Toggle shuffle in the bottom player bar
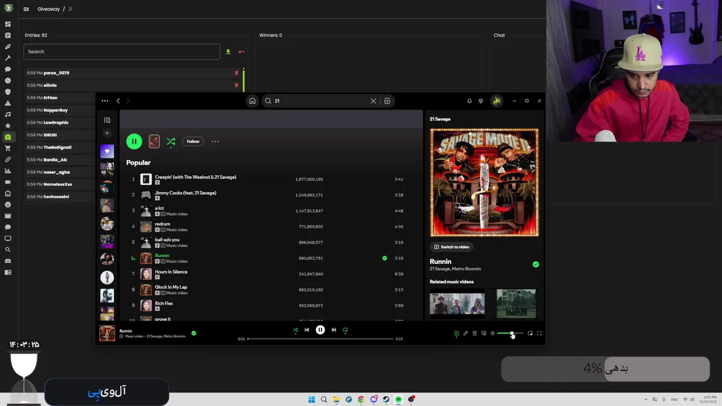Screen dimensions: 722x406 coord(295,330)
